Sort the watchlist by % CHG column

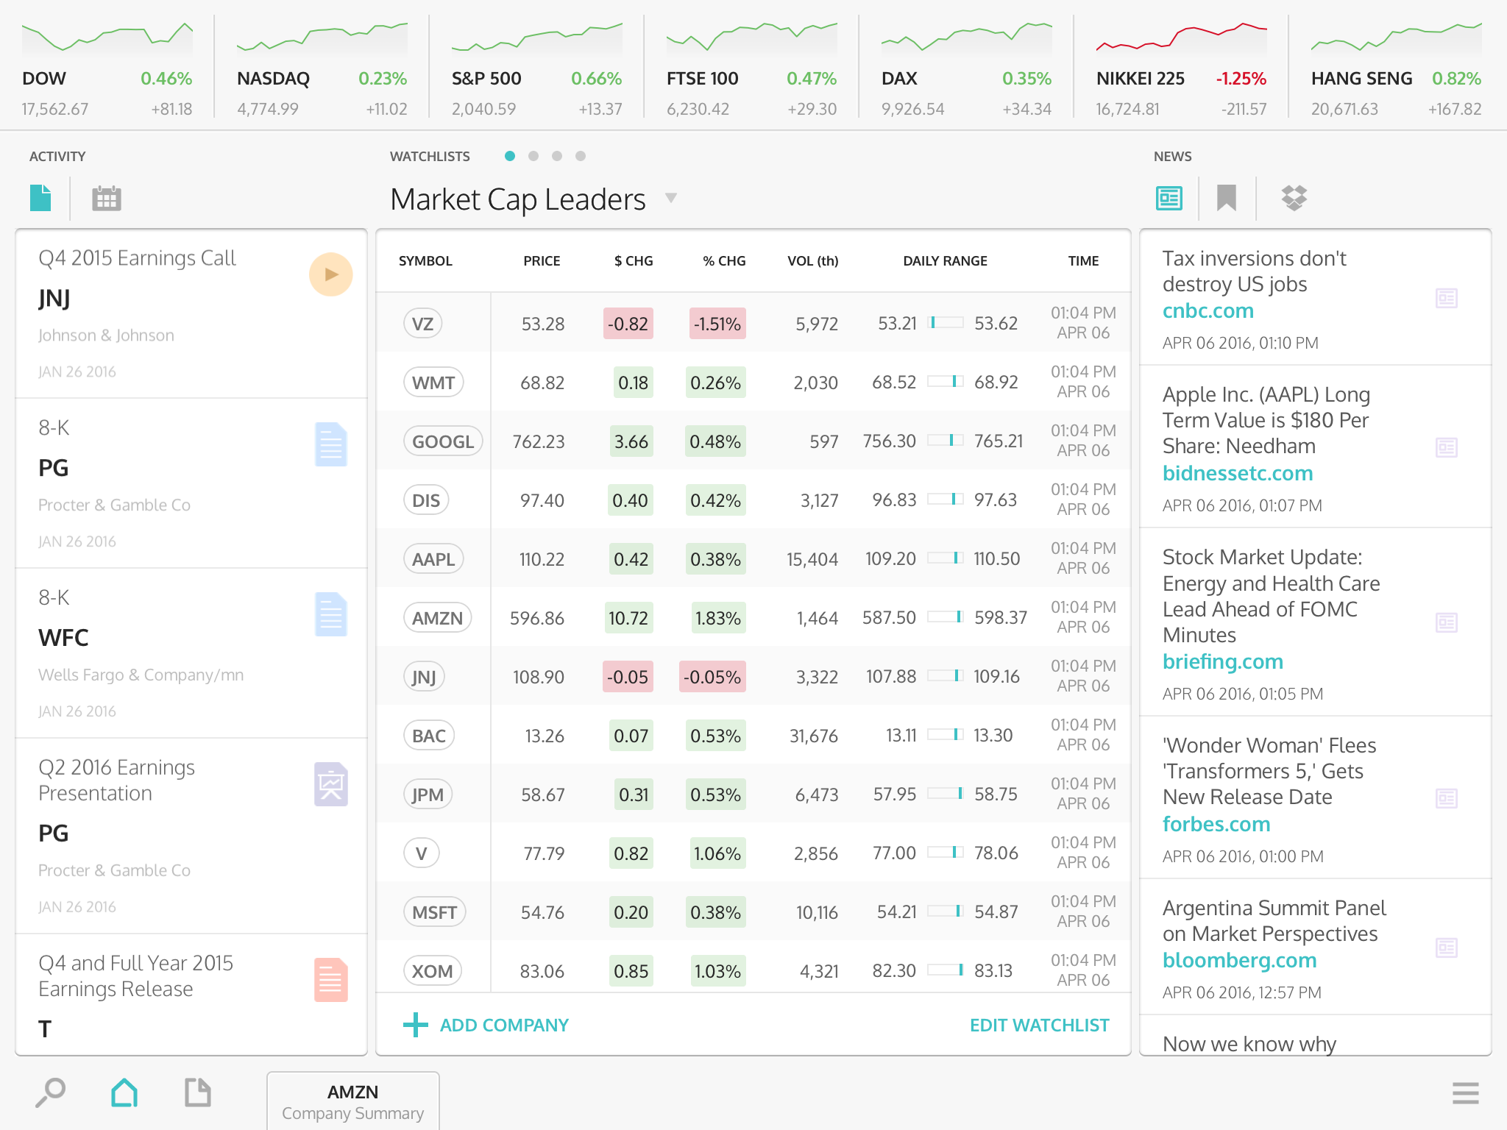[x=724, y=261]
